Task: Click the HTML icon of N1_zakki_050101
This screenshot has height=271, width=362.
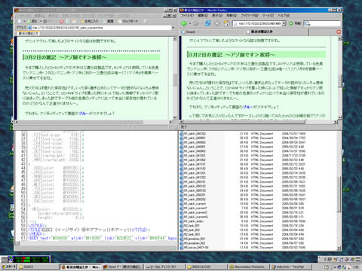Action: coord(182,181)
